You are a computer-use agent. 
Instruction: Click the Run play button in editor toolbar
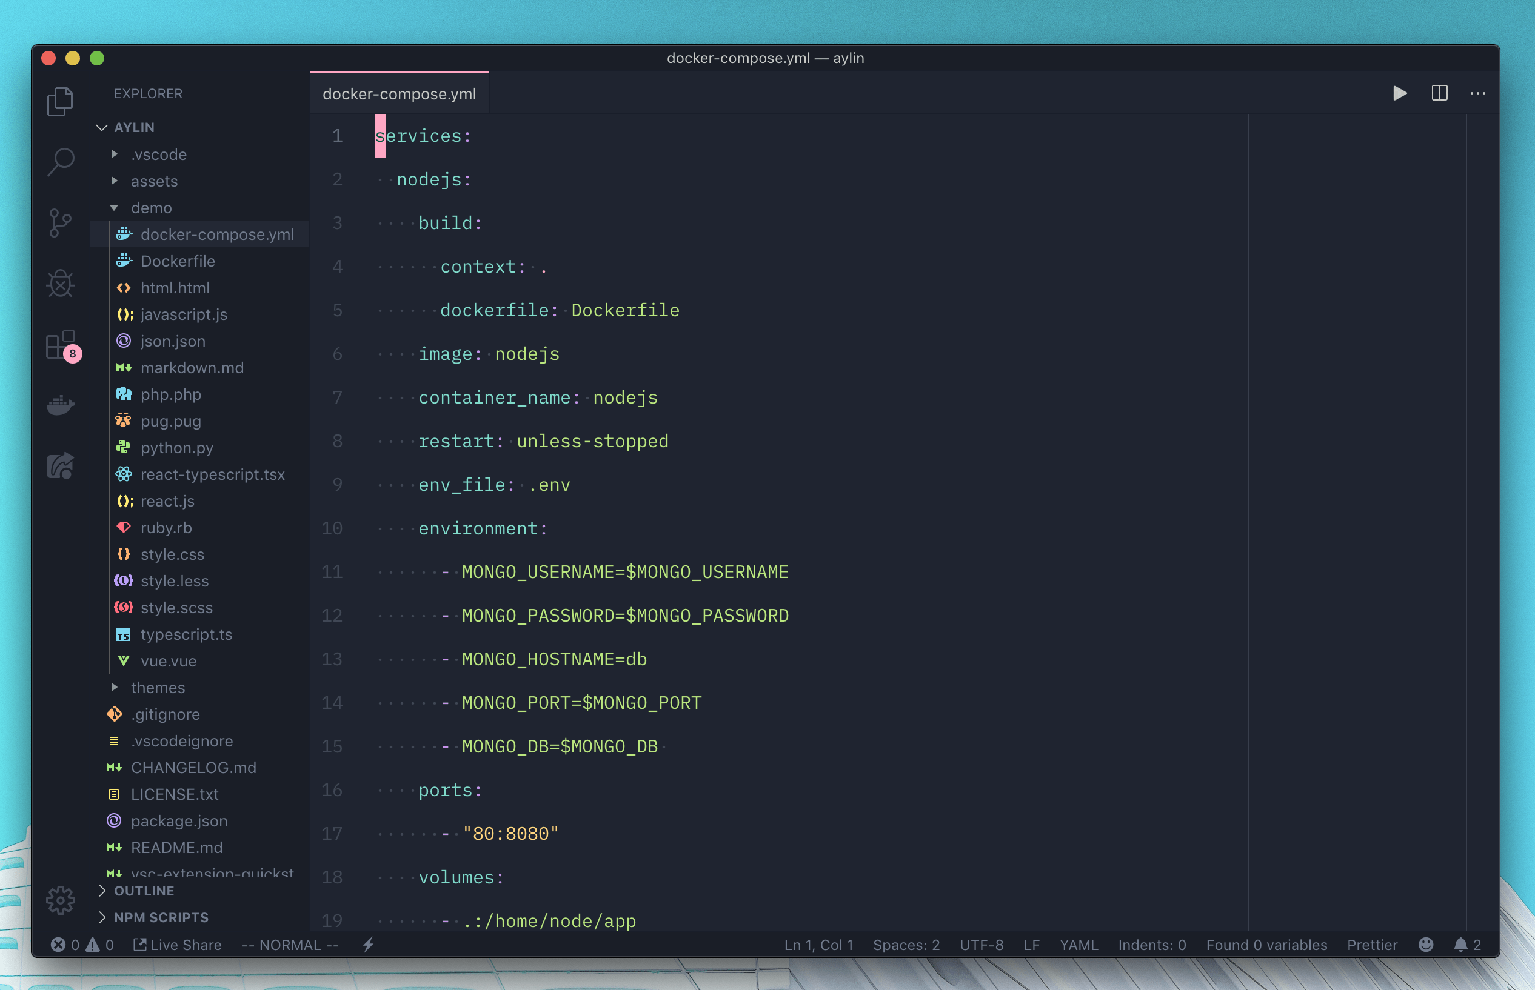[1399, 93]
